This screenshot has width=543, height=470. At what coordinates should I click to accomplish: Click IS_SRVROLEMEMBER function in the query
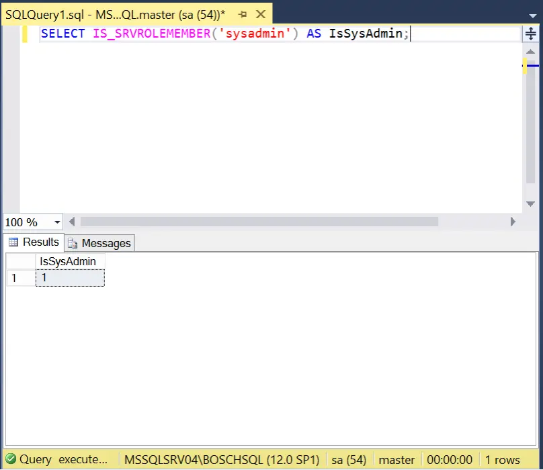[151, 34]
